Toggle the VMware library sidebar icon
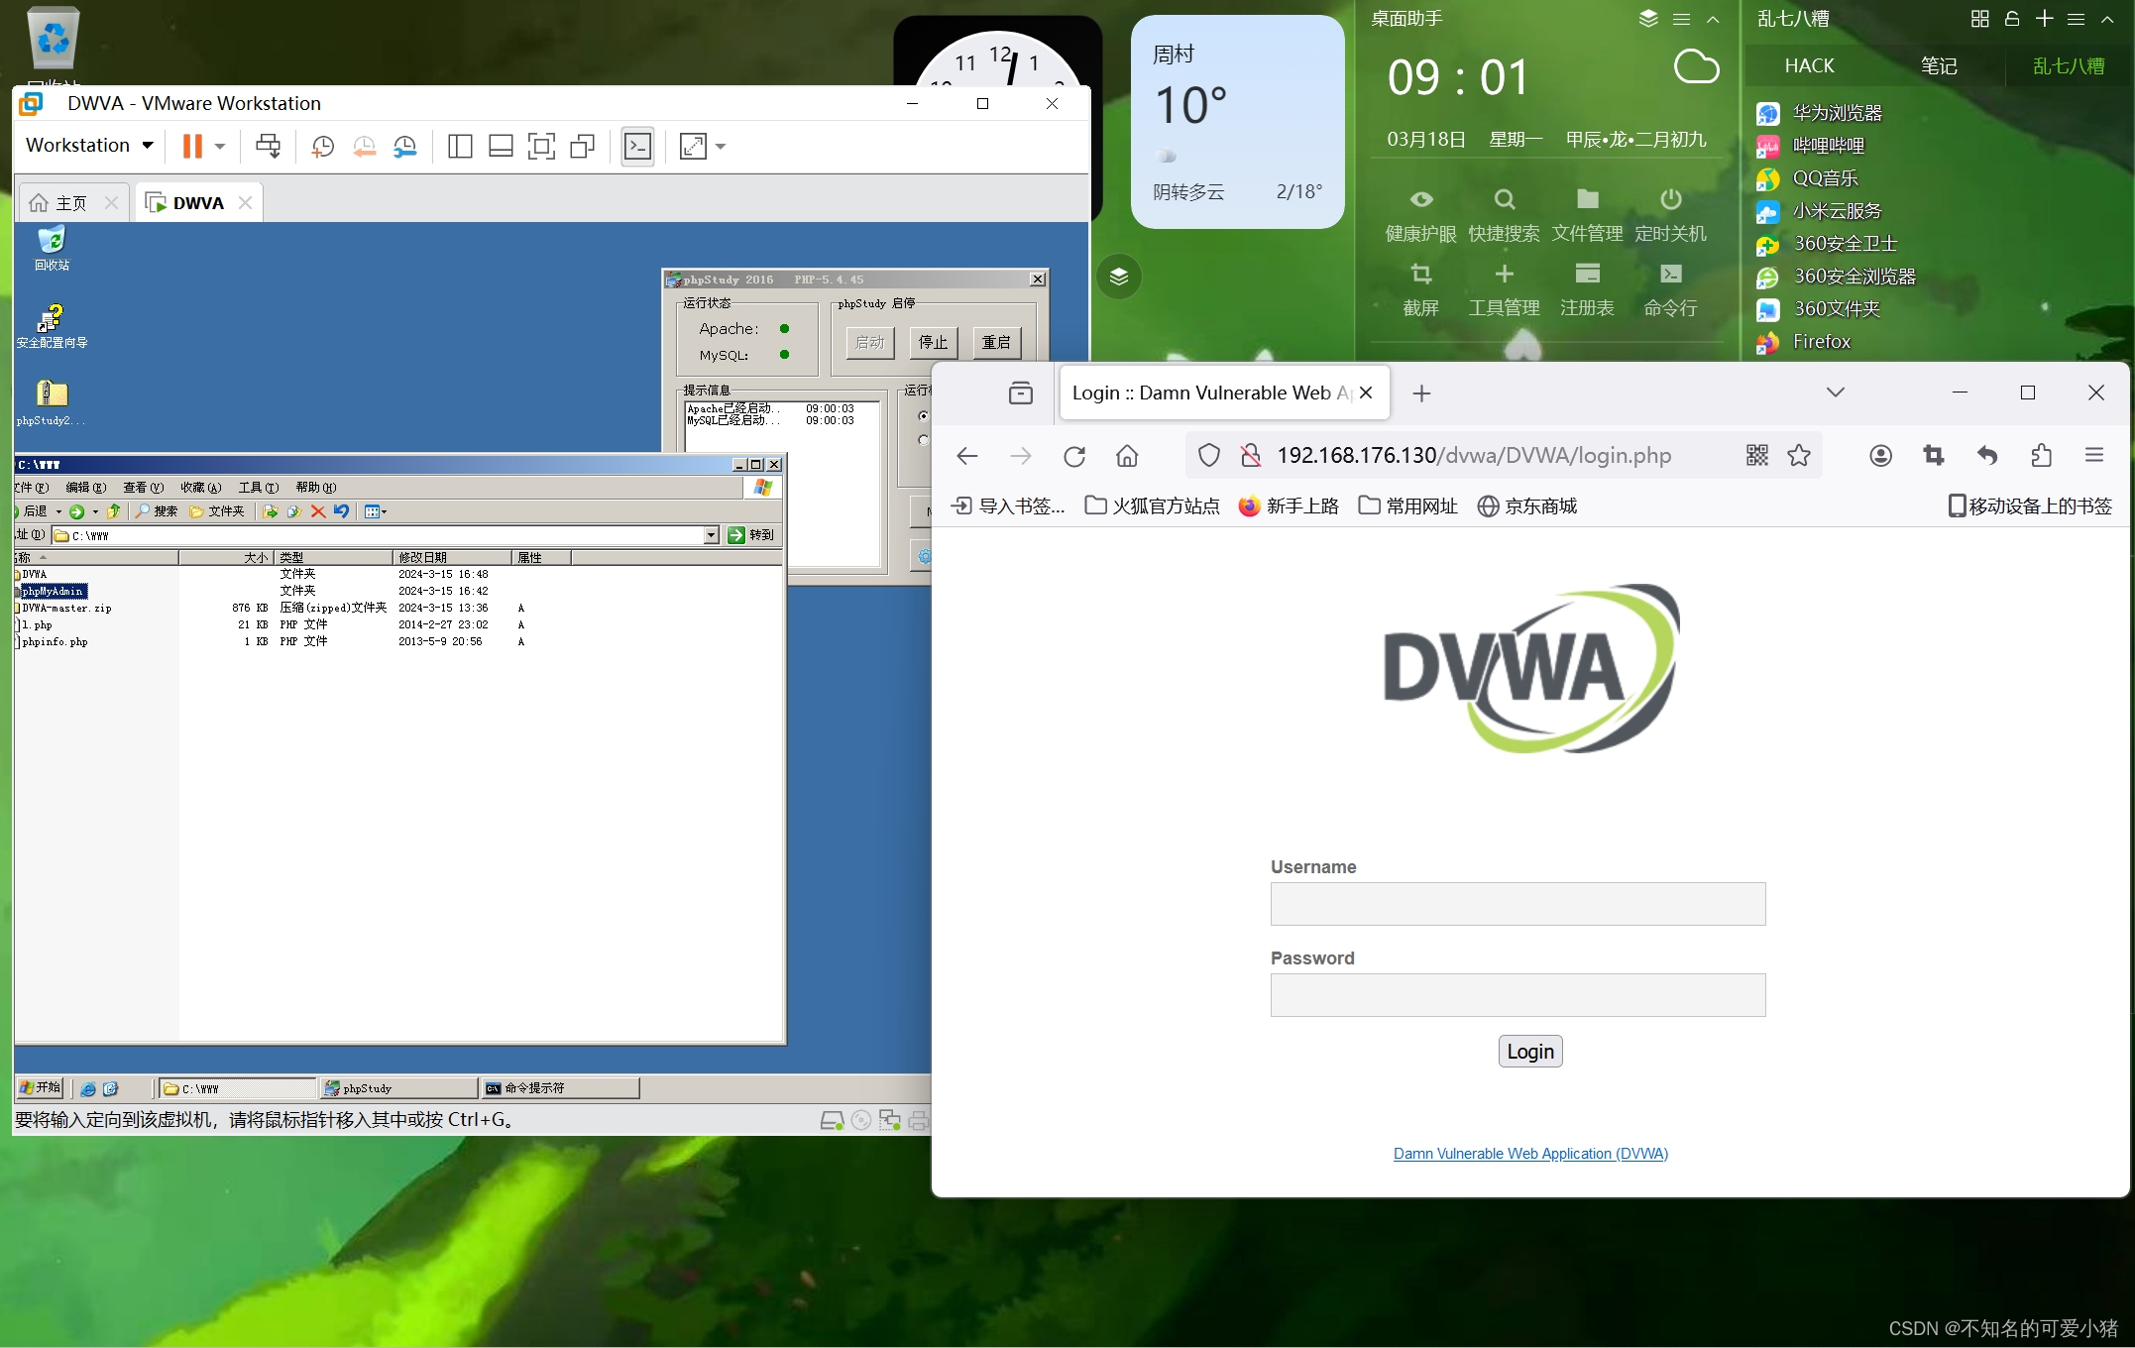 point(460,147)
